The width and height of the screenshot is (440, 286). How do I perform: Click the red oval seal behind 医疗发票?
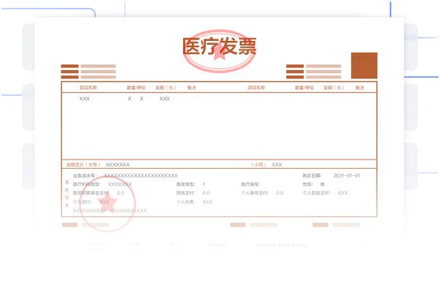click(x=219, y=51)
